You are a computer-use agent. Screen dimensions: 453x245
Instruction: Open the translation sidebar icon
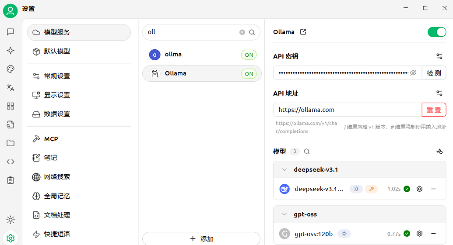point(11,87)
